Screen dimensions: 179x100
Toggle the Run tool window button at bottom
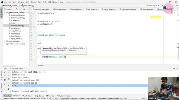point(8,96)
